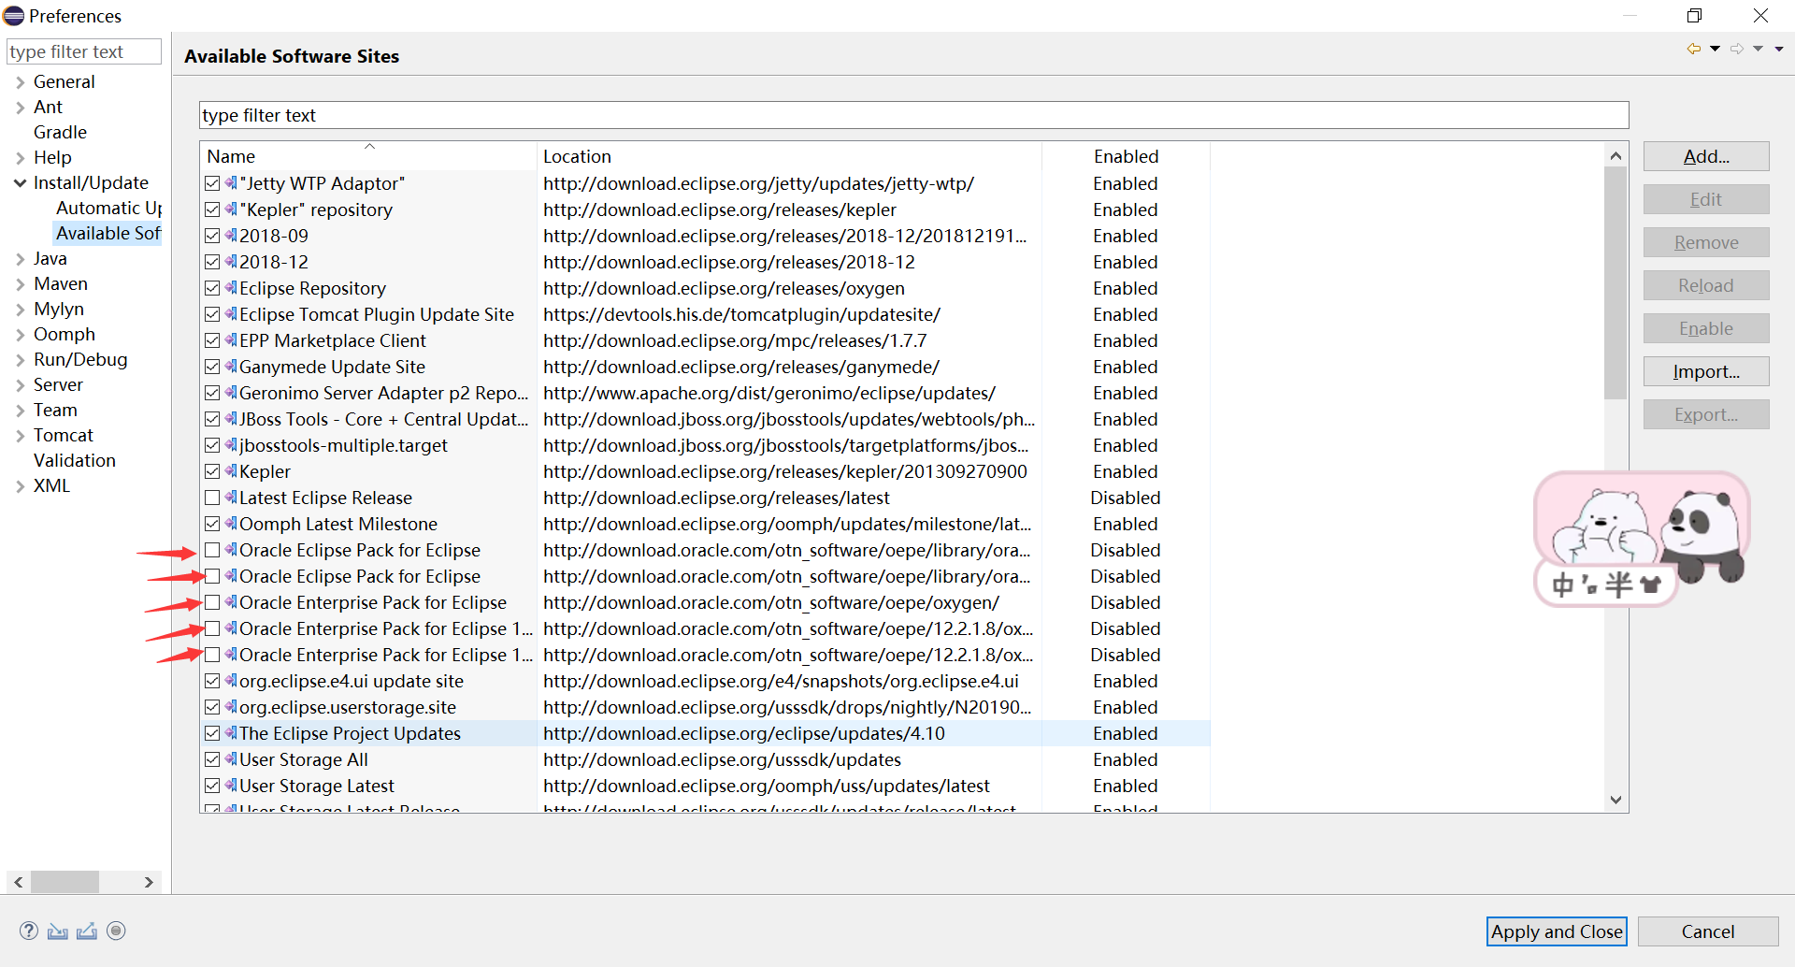
Task: Disable the Eclipse Repository site checkbox
Action: click(x=211, y=288)
